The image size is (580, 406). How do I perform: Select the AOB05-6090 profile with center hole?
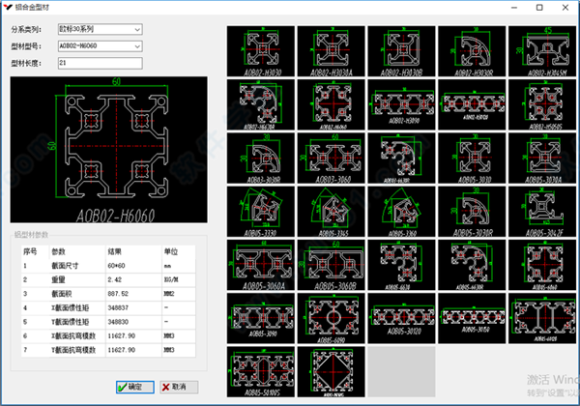point(331,318)
